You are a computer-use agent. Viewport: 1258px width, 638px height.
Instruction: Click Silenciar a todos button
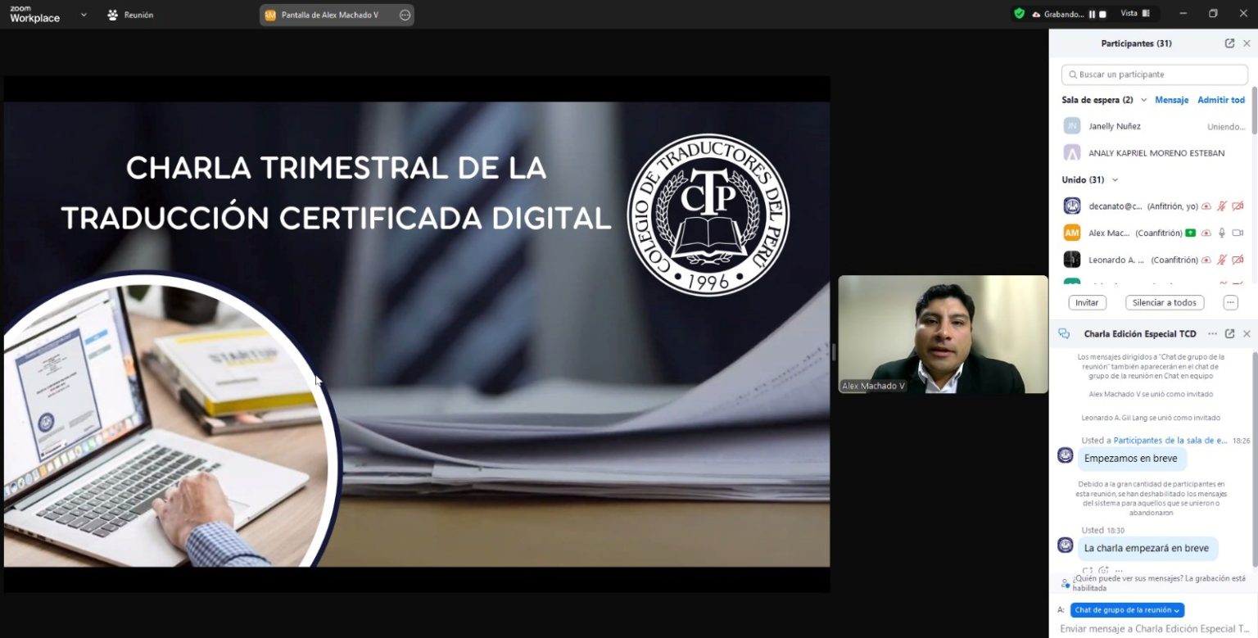[1165, 302]
